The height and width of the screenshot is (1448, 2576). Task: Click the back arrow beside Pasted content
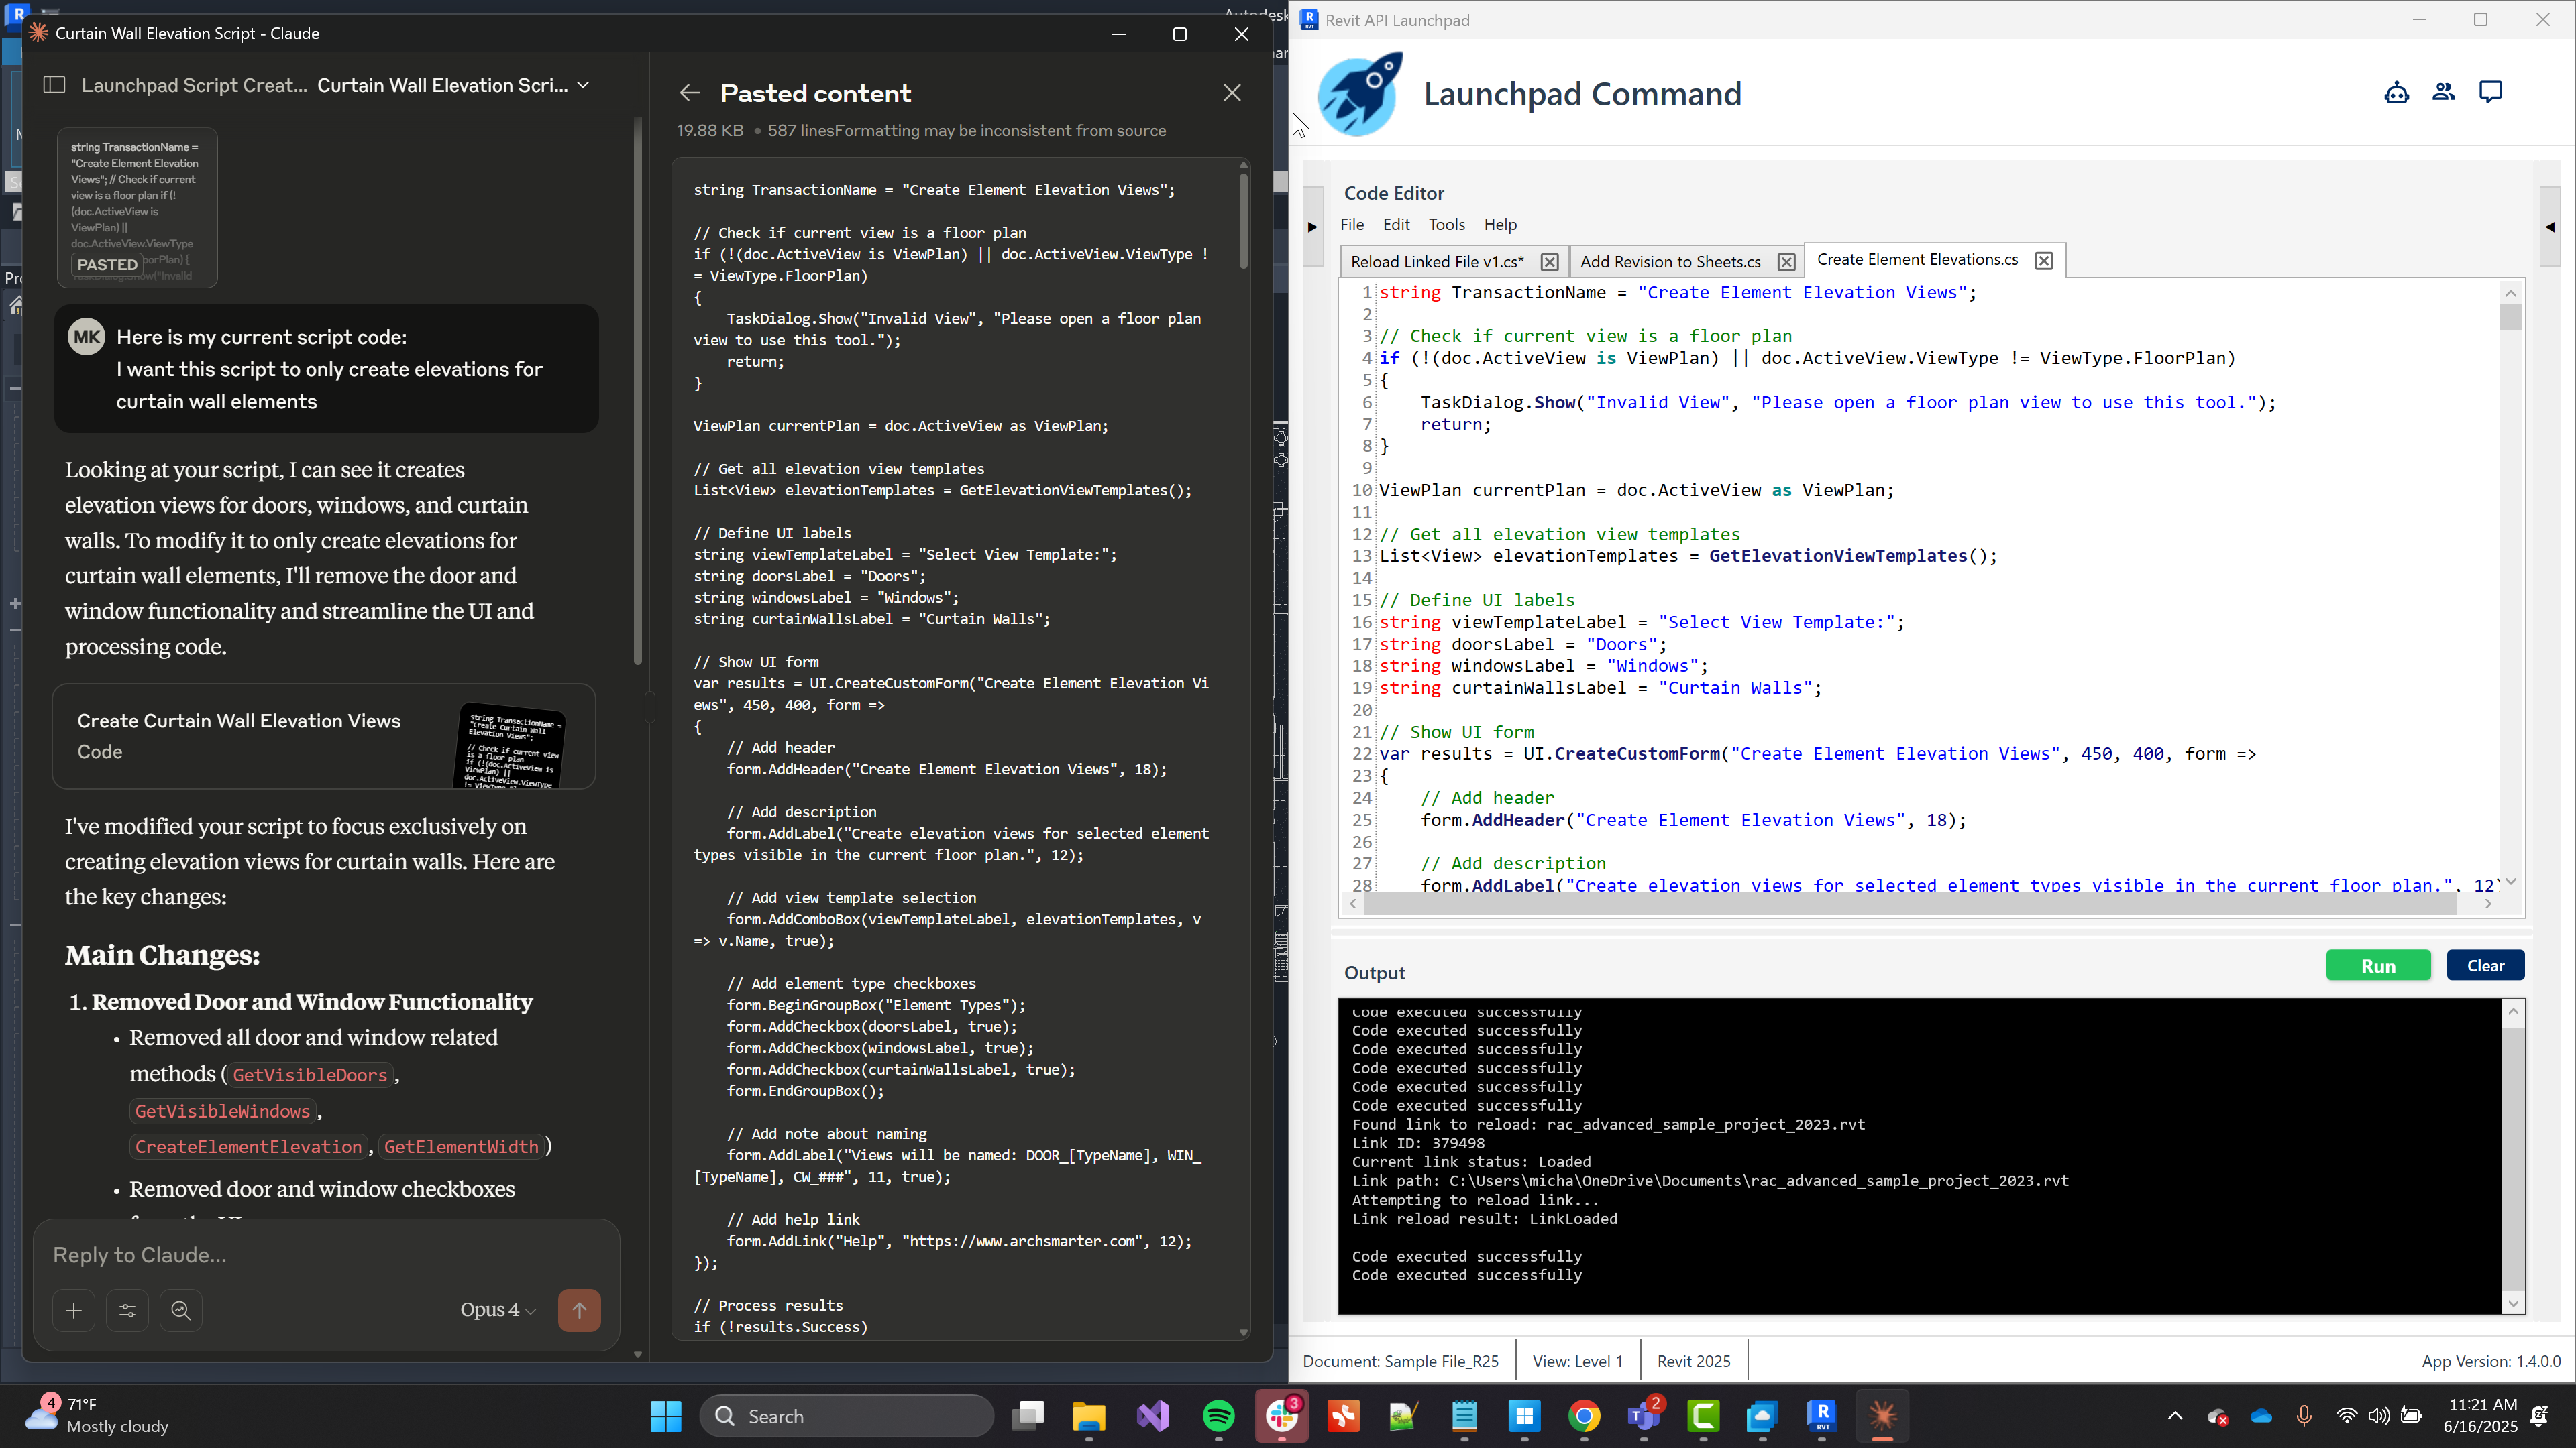click(689, 93)
